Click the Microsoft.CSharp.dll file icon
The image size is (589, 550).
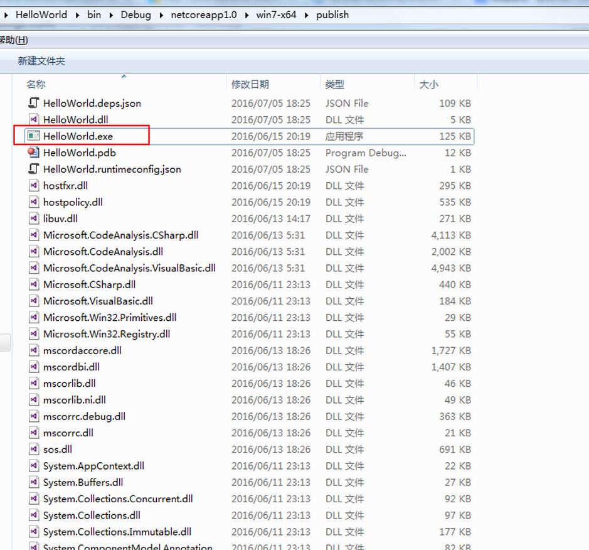coord(34,284)
